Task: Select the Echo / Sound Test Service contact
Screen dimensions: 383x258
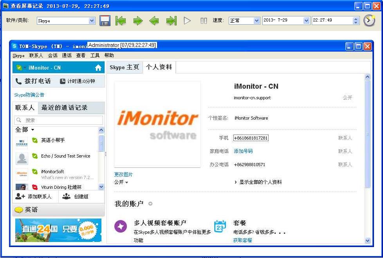Action: point(56,158)
